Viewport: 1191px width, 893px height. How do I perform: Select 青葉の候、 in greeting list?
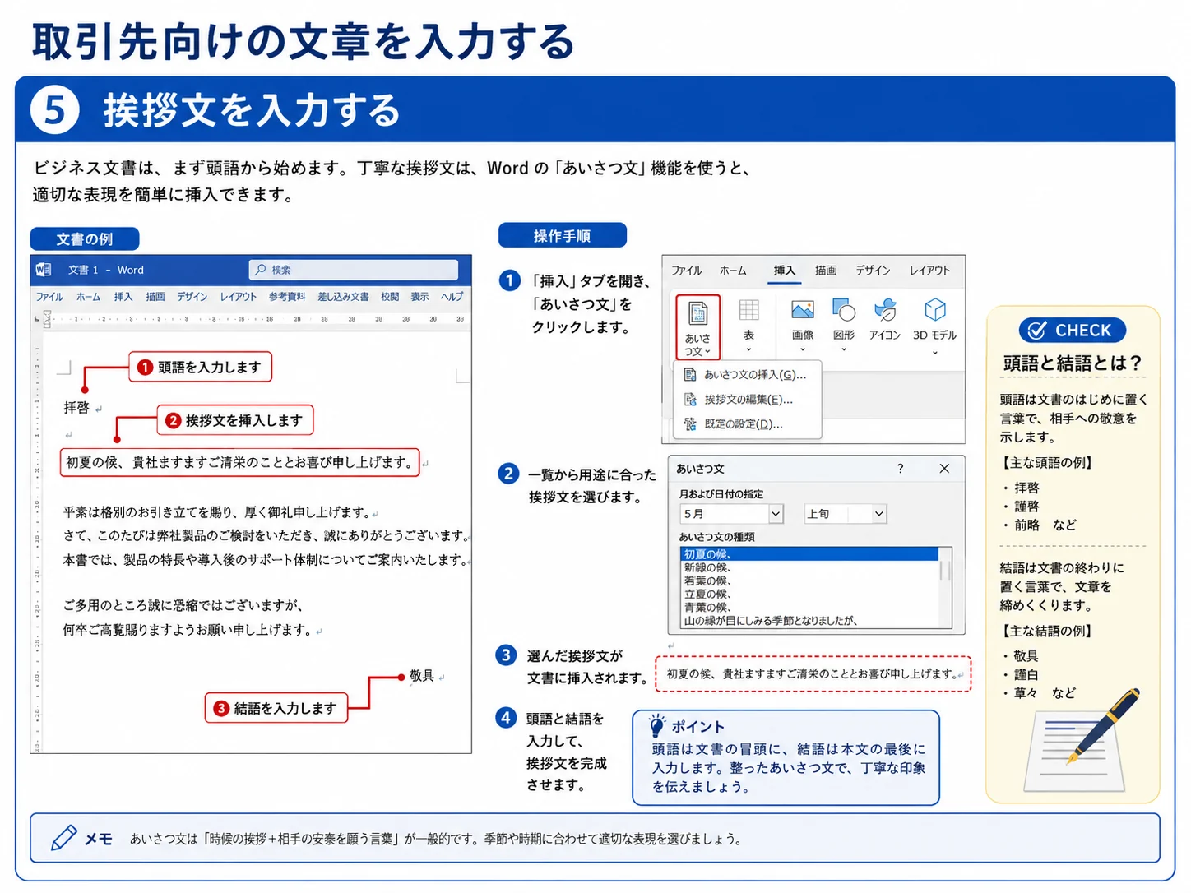pyautogui.click(x=809, y=607)
